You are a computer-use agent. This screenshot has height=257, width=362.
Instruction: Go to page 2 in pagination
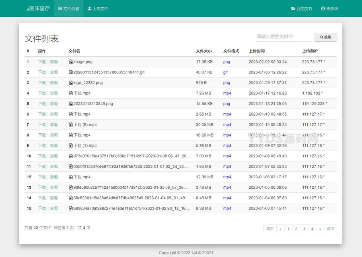pyautogui.click(x=296, y=229)
